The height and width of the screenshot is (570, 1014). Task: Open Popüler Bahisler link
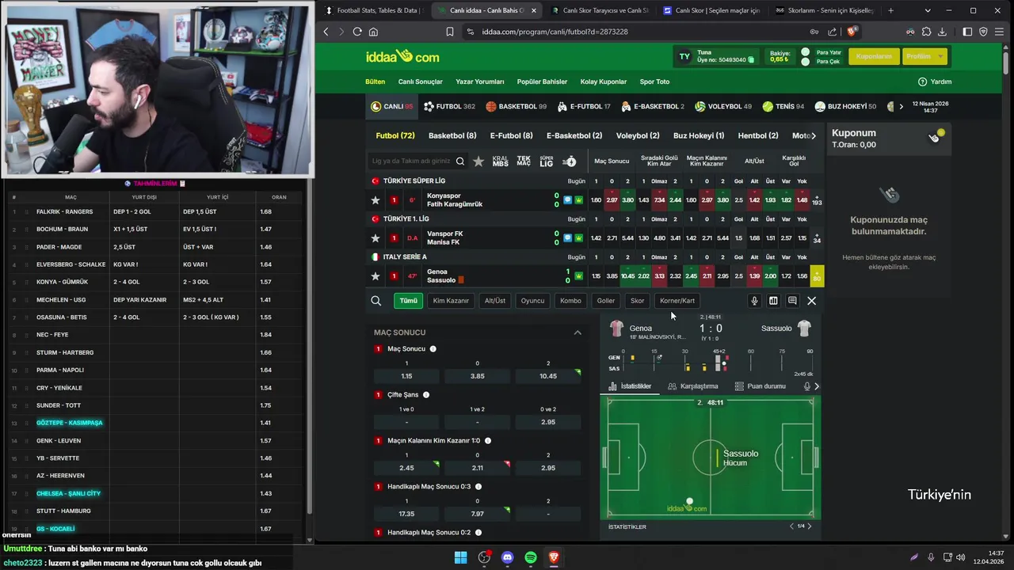[x=542, y=82]
